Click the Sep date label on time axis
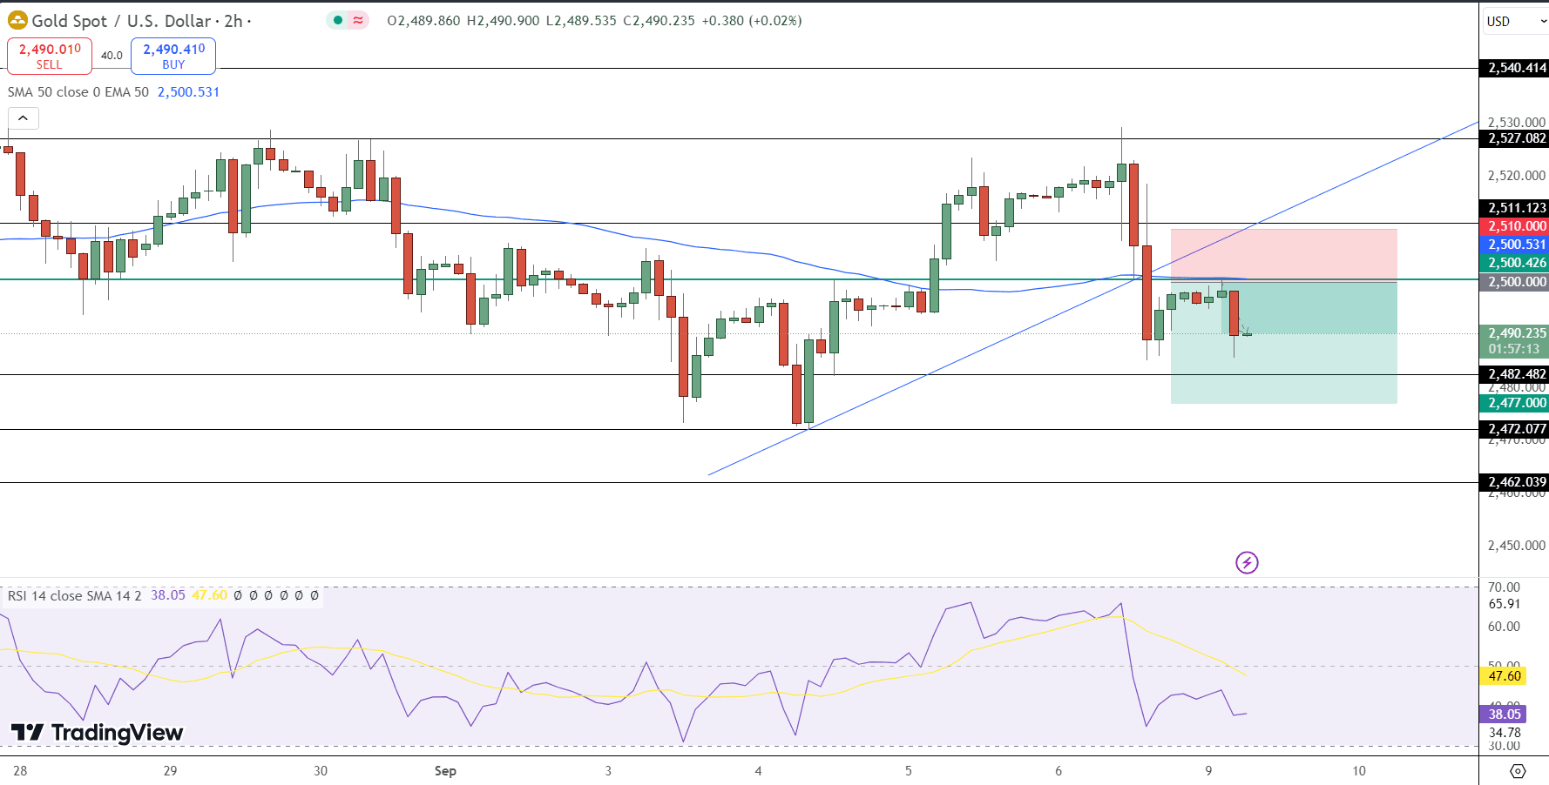 point(445,771)
